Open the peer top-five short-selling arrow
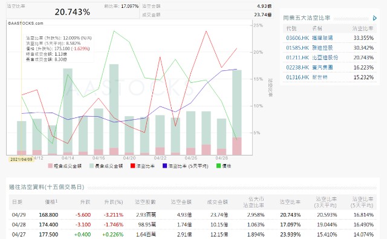 tap(375, 18)
